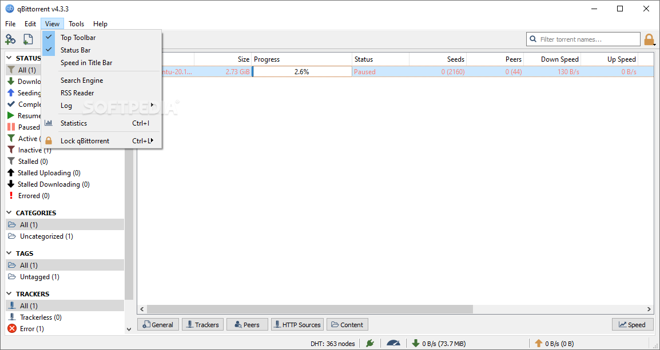
Task: Enable Speed in Title Bar
Action: click(x=101, y=63)
